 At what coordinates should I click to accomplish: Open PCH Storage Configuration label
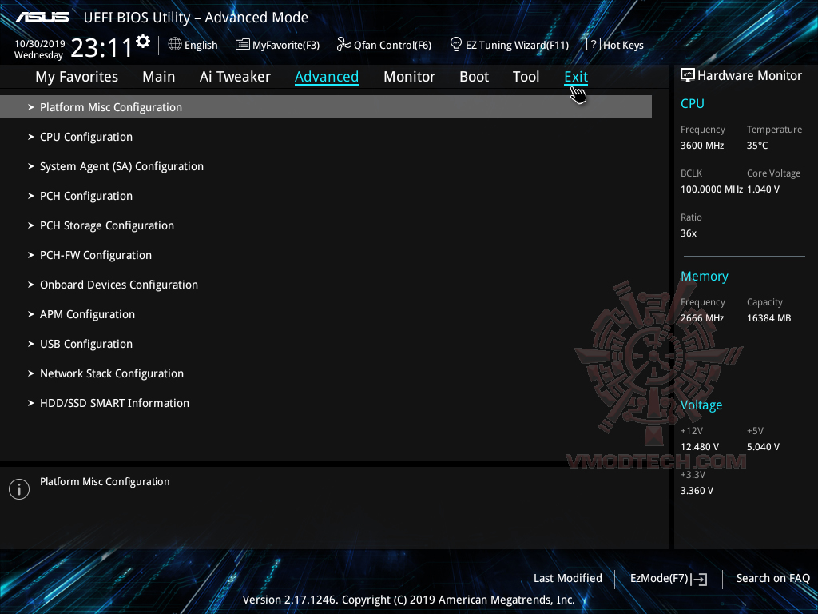pyautogui.click(x=107, y=226)
